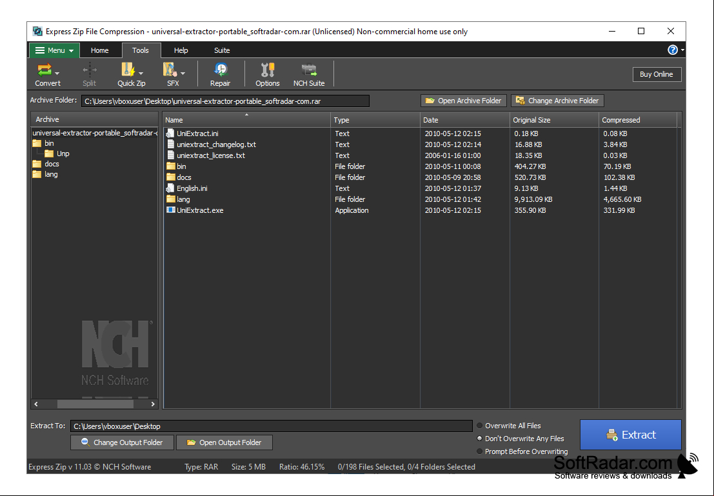714x496 pixels.
Task: Click the Buy Online button
Action: [x=657, y=74]
